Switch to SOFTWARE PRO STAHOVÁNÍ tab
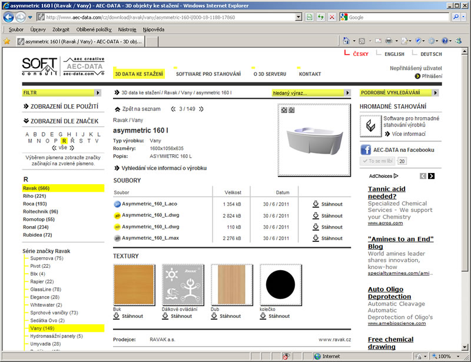Image resolution: width=471 pixels, height=362 pixels. pos(208,74)
